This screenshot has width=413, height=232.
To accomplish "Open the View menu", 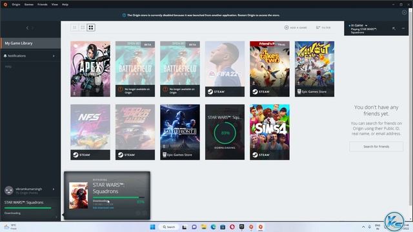I will pos(54,5).
